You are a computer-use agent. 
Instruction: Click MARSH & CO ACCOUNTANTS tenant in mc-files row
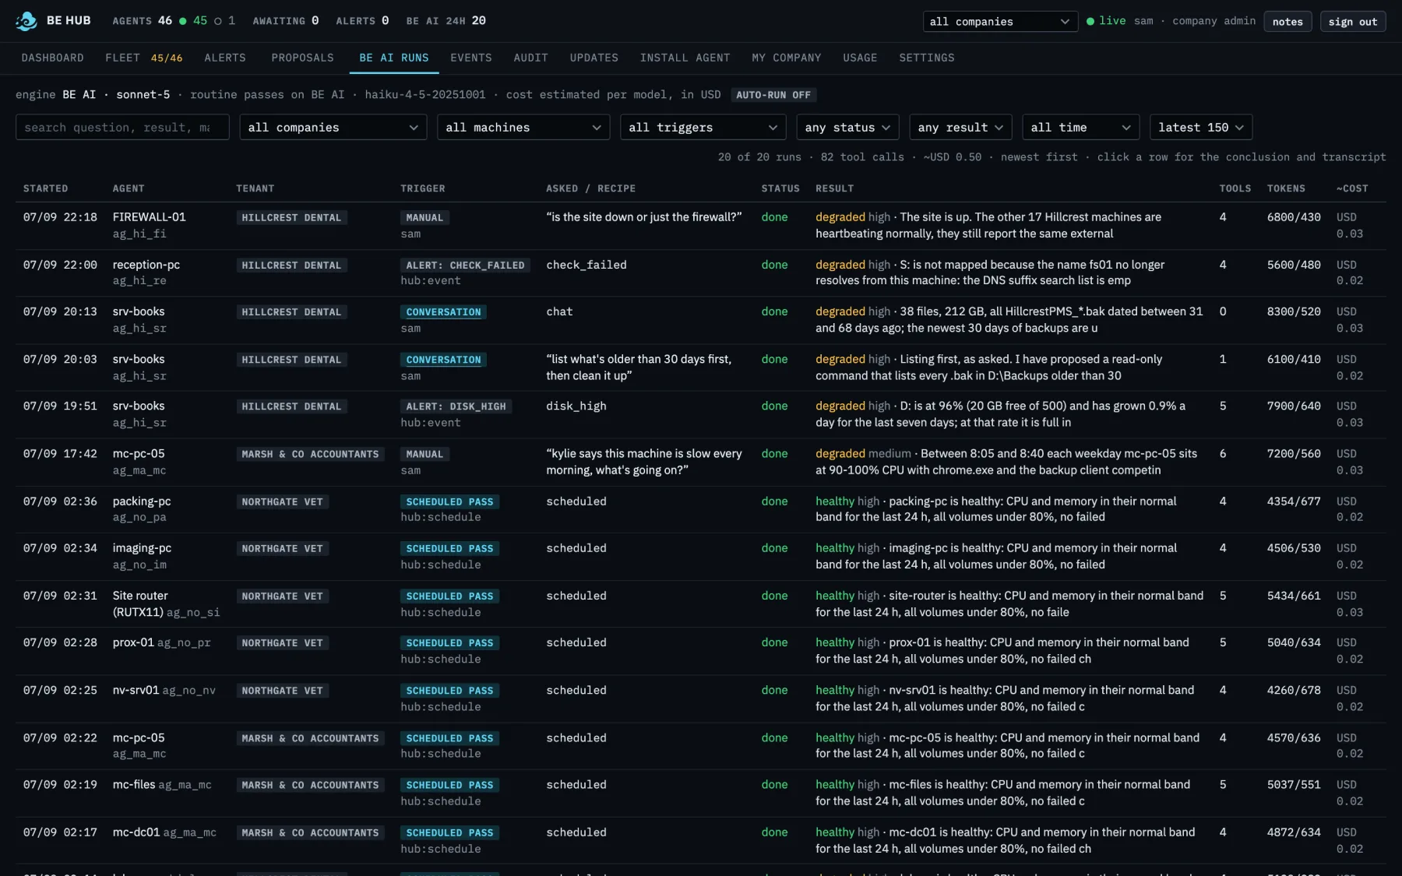point(310,785)
